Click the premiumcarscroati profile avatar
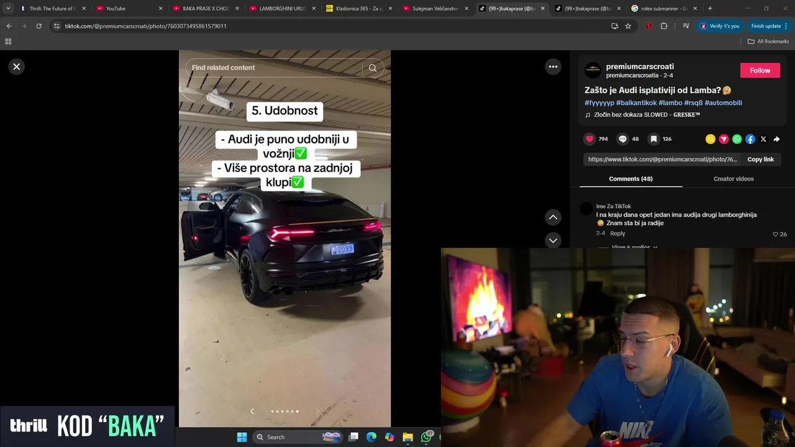 (593, 70)
